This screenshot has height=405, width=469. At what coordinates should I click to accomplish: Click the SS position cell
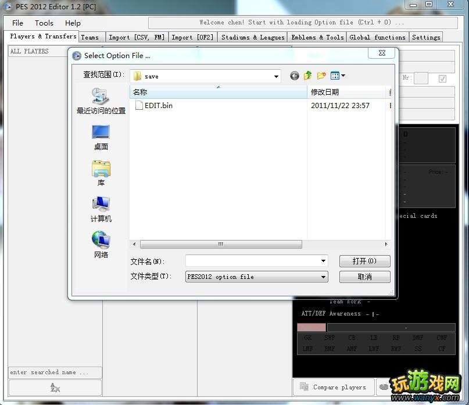coord(418,349)
